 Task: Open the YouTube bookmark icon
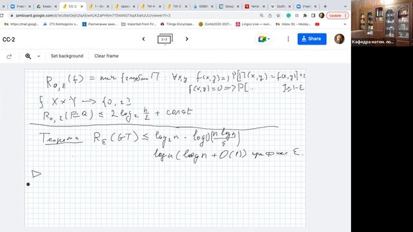pos(317,24)
